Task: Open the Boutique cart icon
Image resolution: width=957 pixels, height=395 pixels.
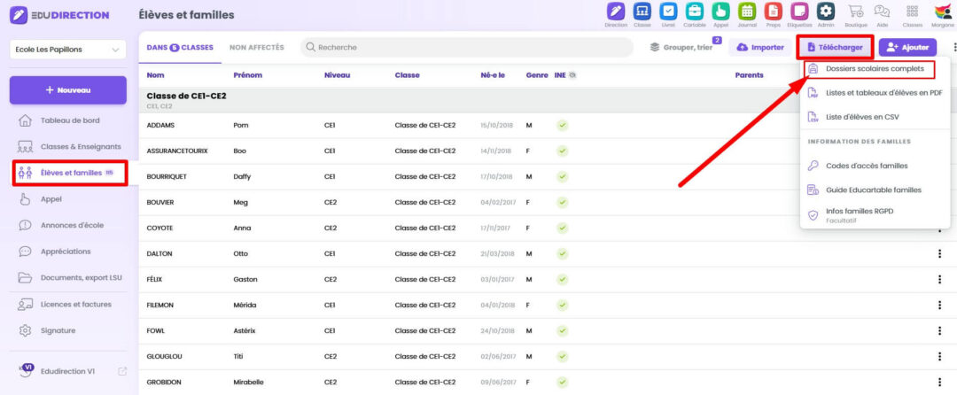Action: click(x=855, y=11)
